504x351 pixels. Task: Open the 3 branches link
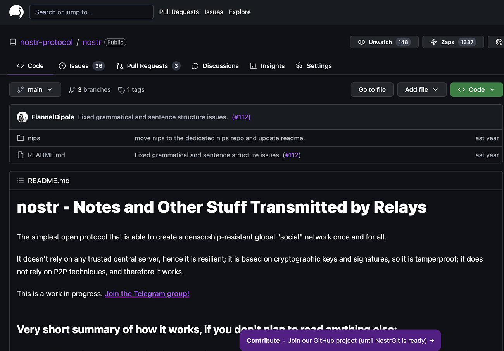pyautogui.click(x=90, y=89)
